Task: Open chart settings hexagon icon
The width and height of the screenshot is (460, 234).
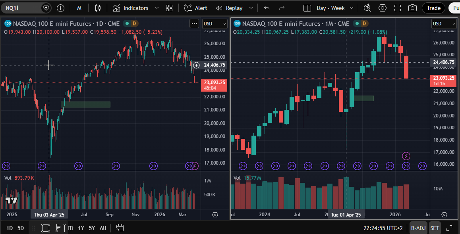Action: point(382,8)
